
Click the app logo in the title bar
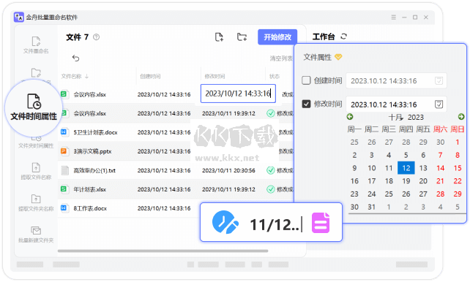click(x=19, y=18)
